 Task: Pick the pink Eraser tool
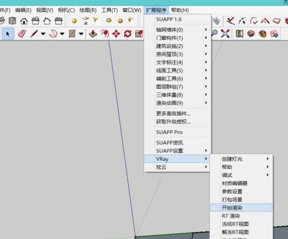tap(22, 34)
